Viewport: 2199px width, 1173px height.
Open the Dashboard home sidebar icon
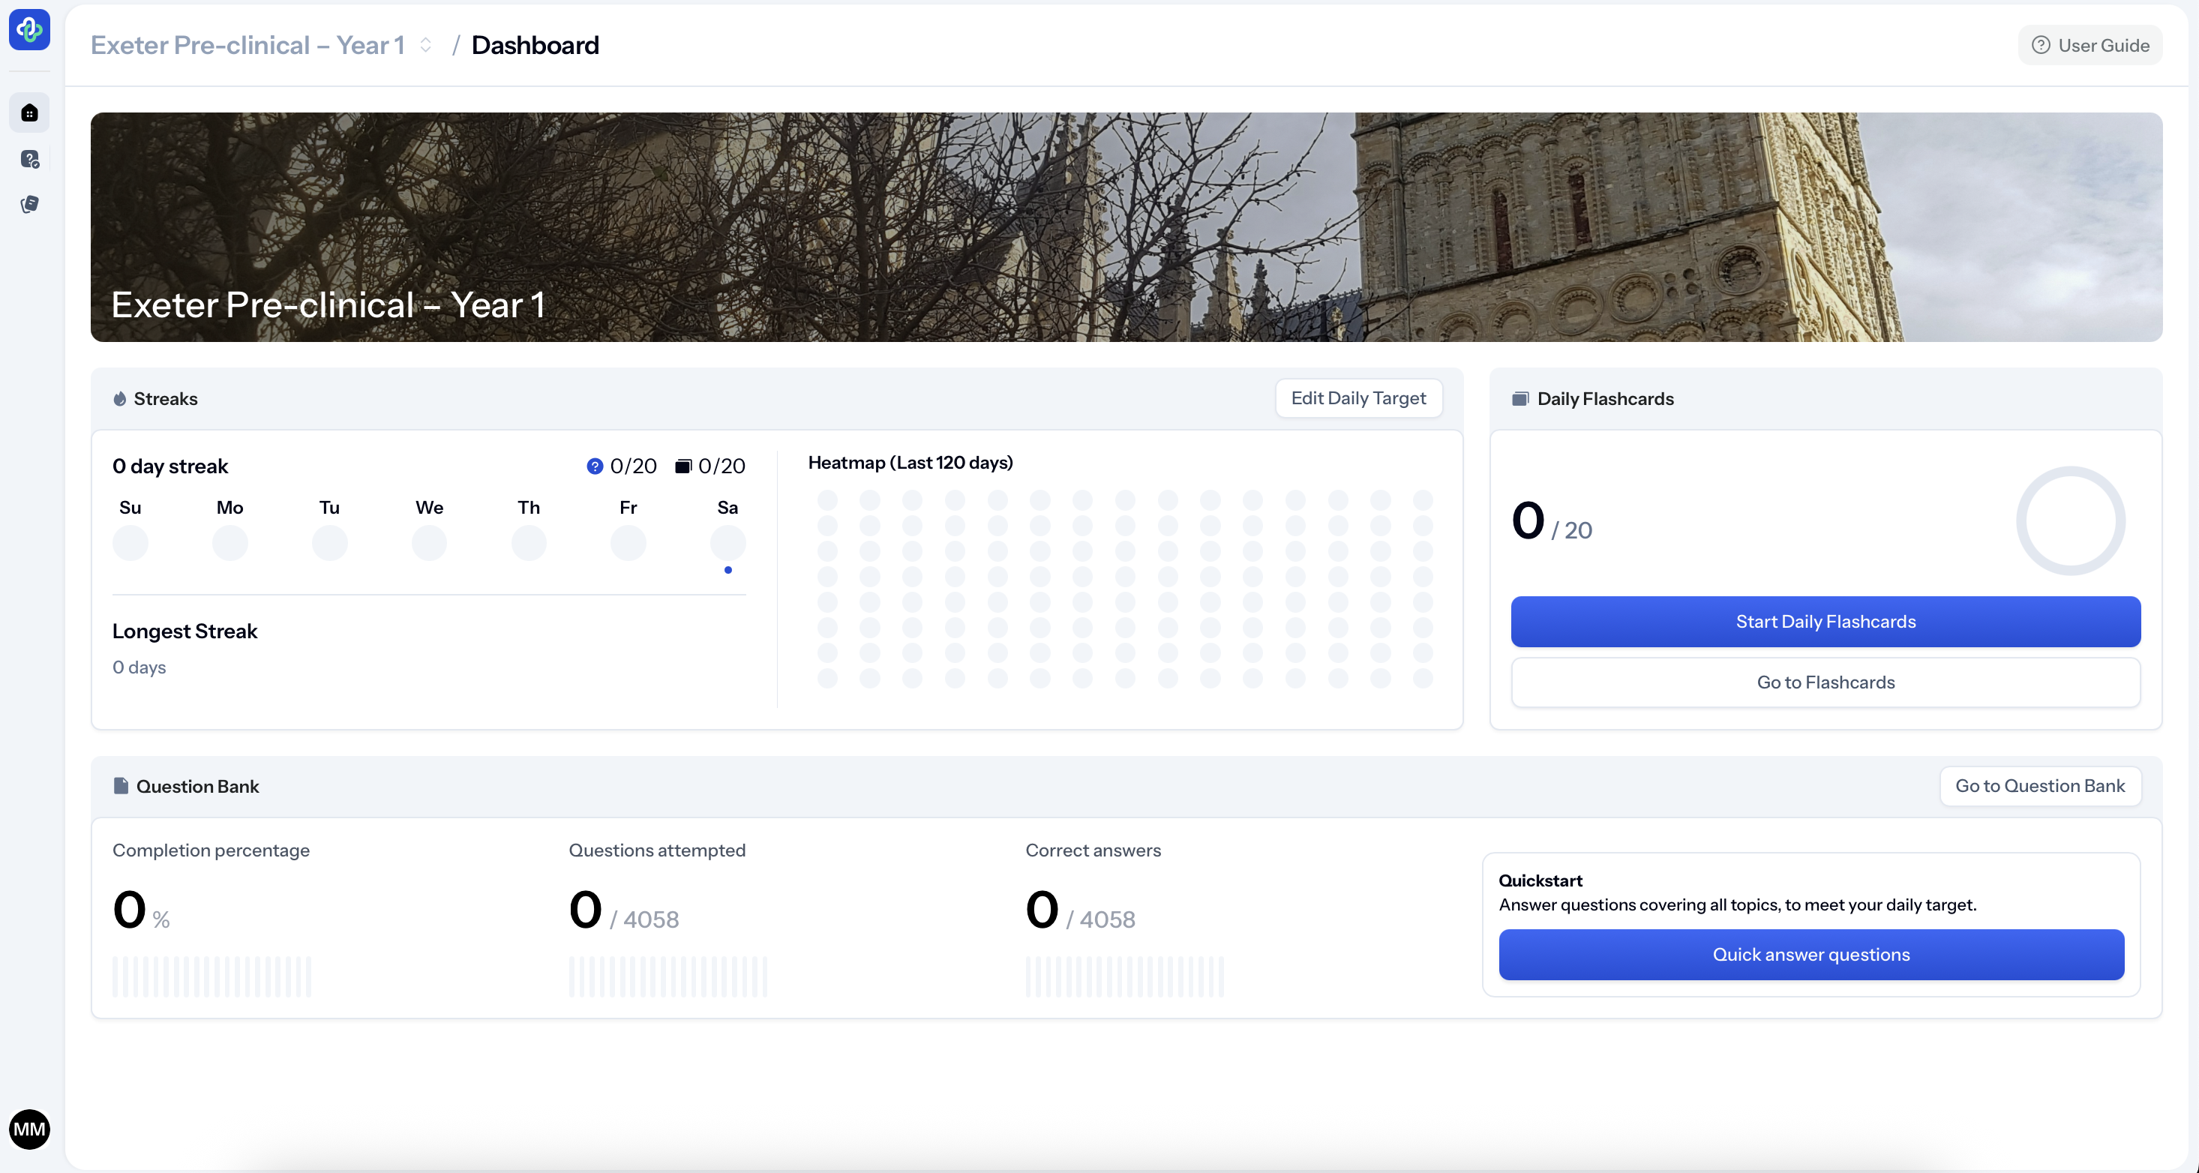(29, 112)
